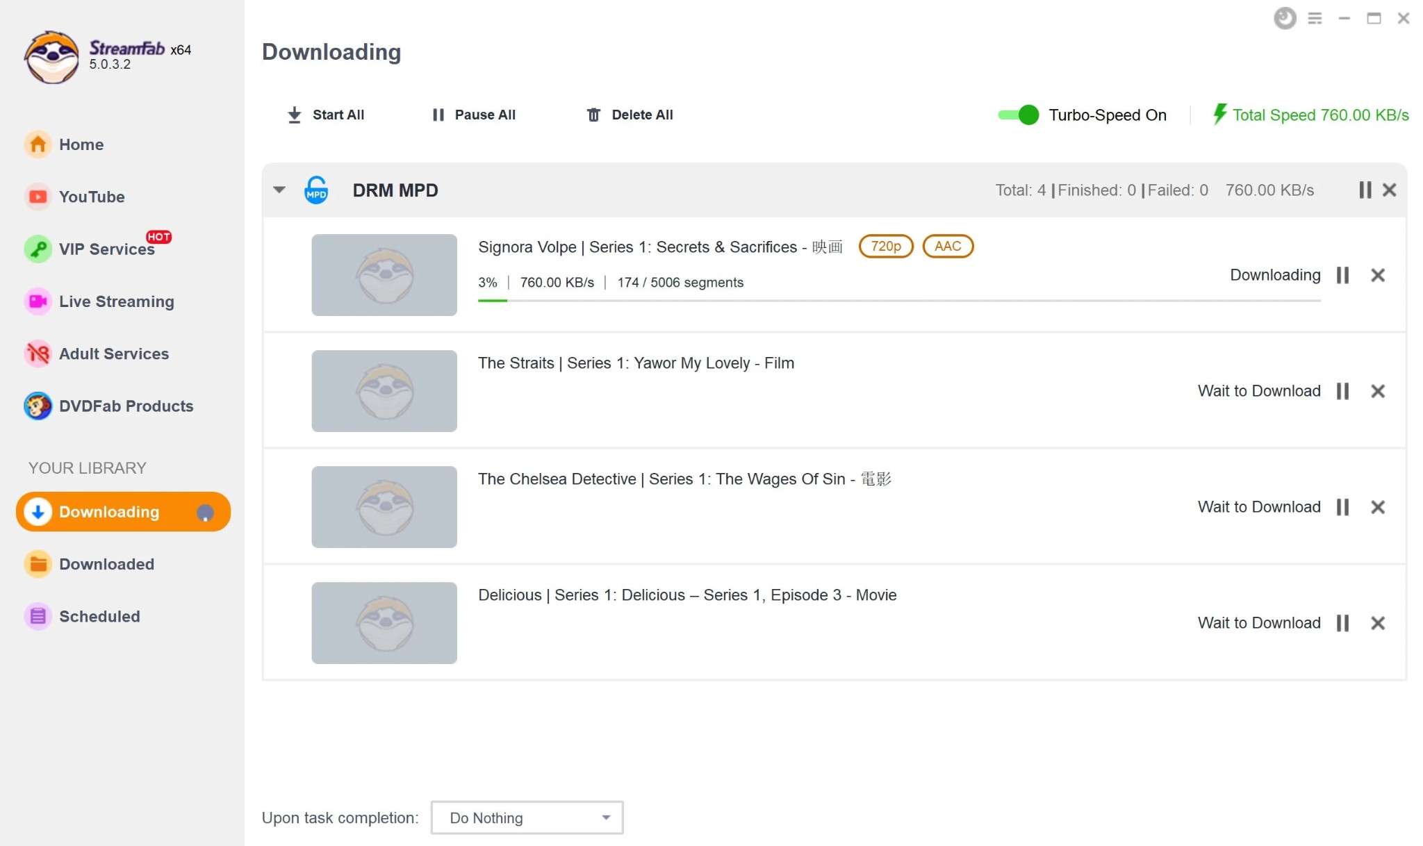Pause The Straits waiting download
This screenshot has width=1423, height=846.
click(x=1344, y=391)
